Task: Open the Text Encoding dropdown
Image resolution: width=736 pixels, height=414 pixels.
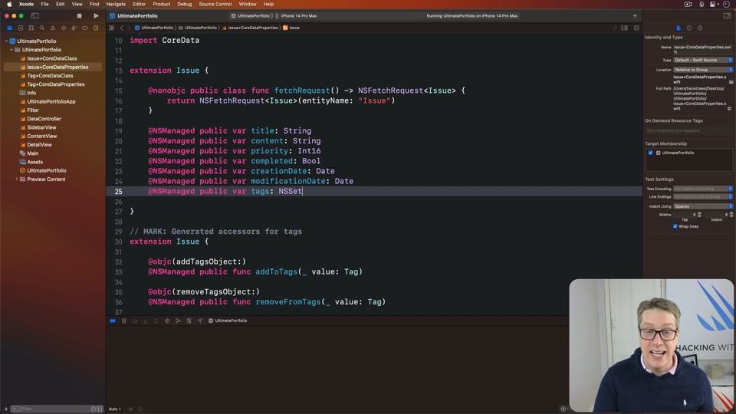Action: pyautogui.click(x=703, y=189)
